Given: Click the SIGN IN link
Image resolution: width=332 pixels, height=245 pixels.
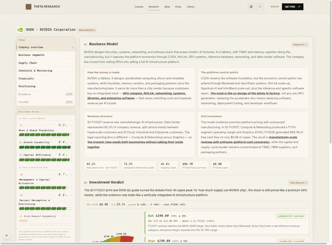Looking at the screenshot, I should (x=274, y=7).
